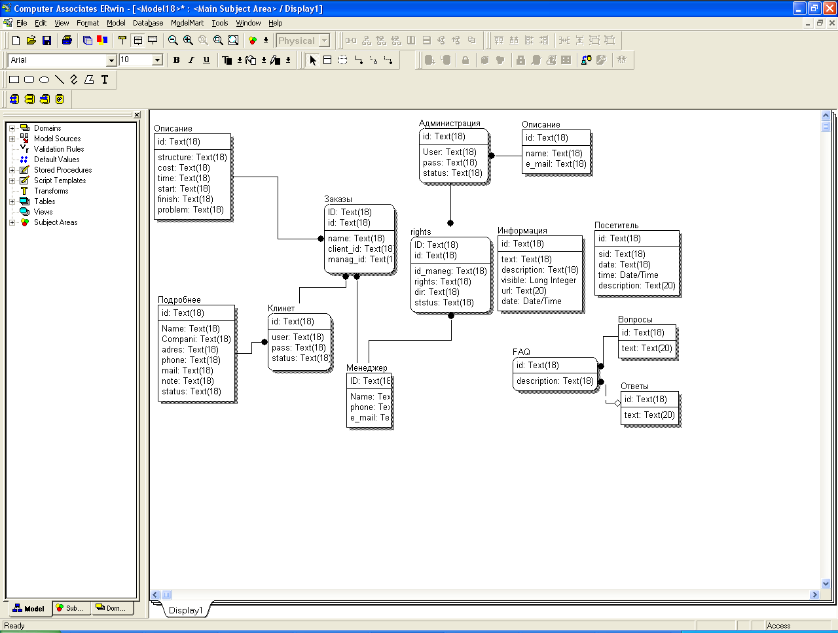The image size is (838, 633).
Task: Toggle underline formatting
Action: click(x=206, y=60)
